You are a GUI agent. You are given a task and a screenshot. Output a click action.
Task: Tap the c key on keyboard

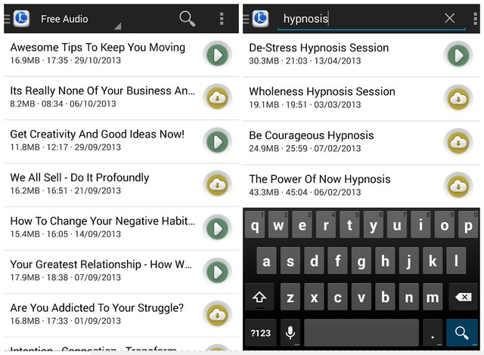pyautogui.click(x=338, y=297)
